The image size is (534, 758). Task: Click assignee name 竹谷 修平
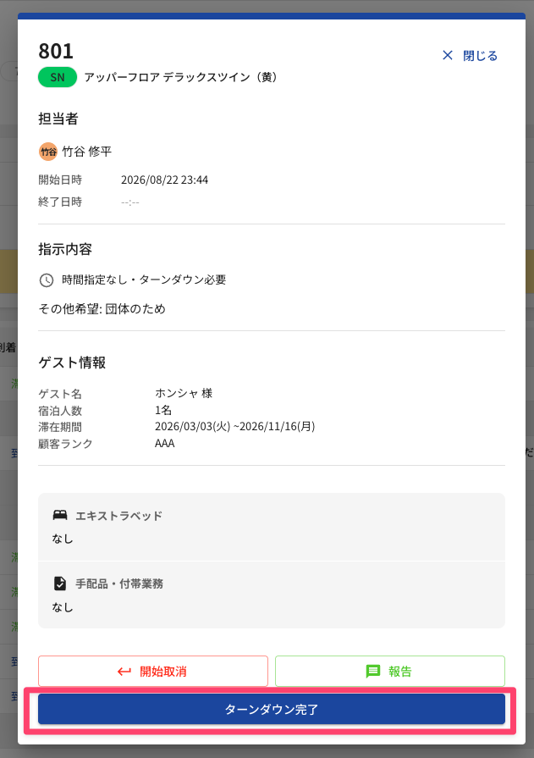[87, 152]
